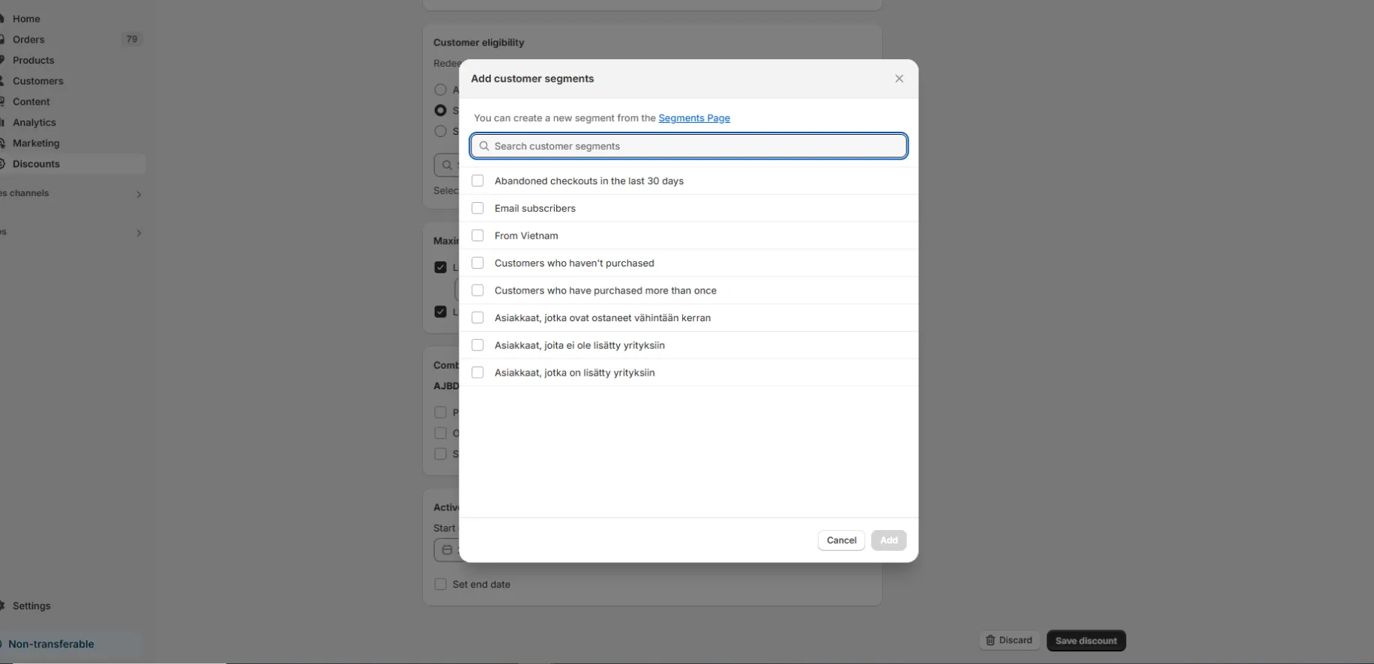
Task: Check Customers who have purchased more than once
Action: coord(477,290)
